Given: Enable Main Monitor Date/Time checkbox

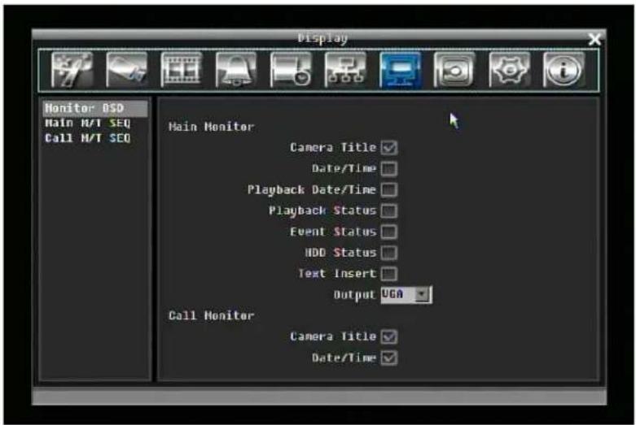Looking at the screenshot, I should 389,169.
